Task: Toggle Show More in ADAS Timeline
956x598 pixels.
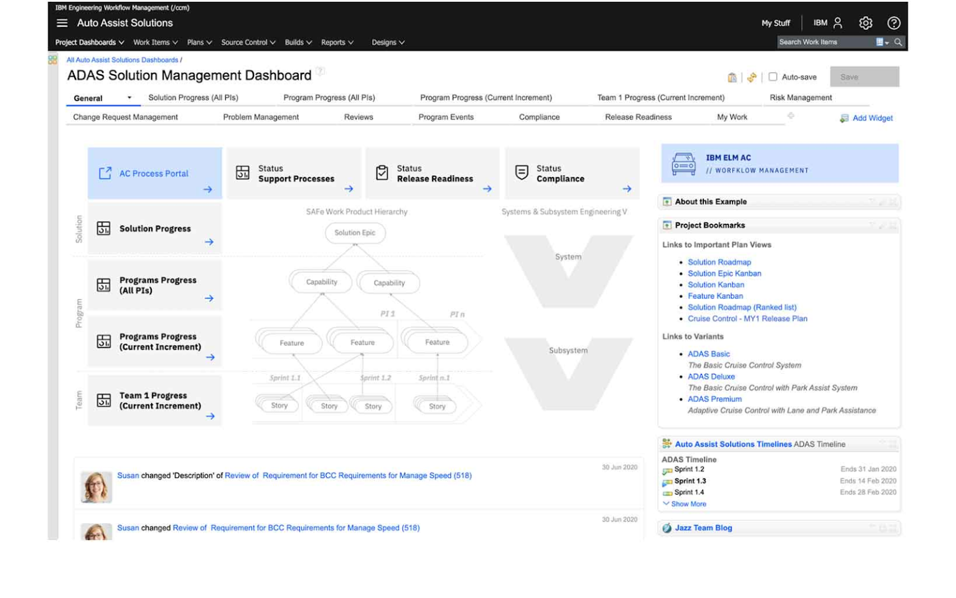Action: coord(685,503)
